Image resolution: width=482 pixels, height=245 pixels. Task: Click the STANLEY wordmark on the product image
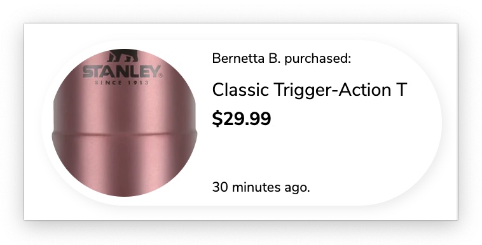click(x=121, y=72)
